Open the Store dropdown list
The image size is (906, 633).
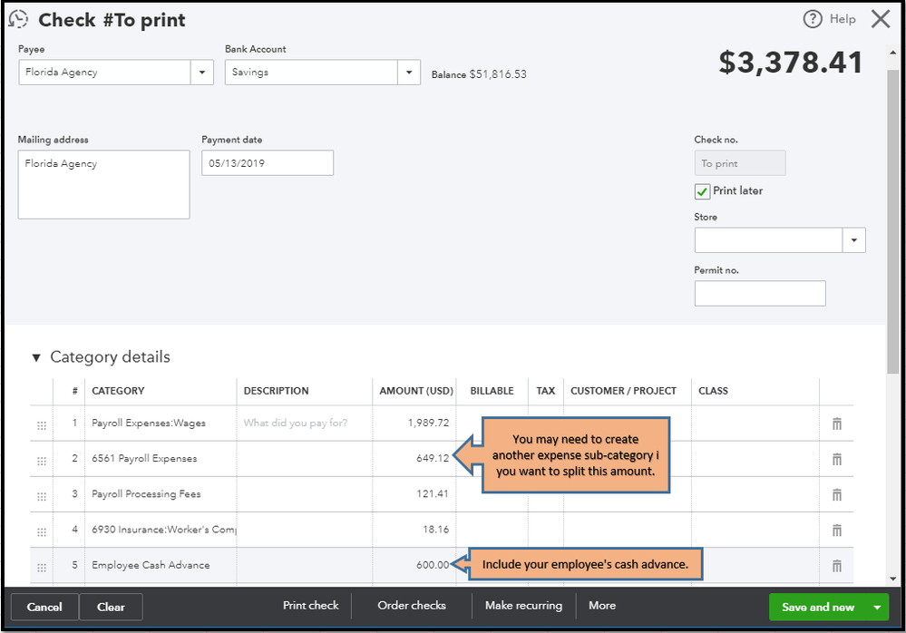(x=854, y=240)
